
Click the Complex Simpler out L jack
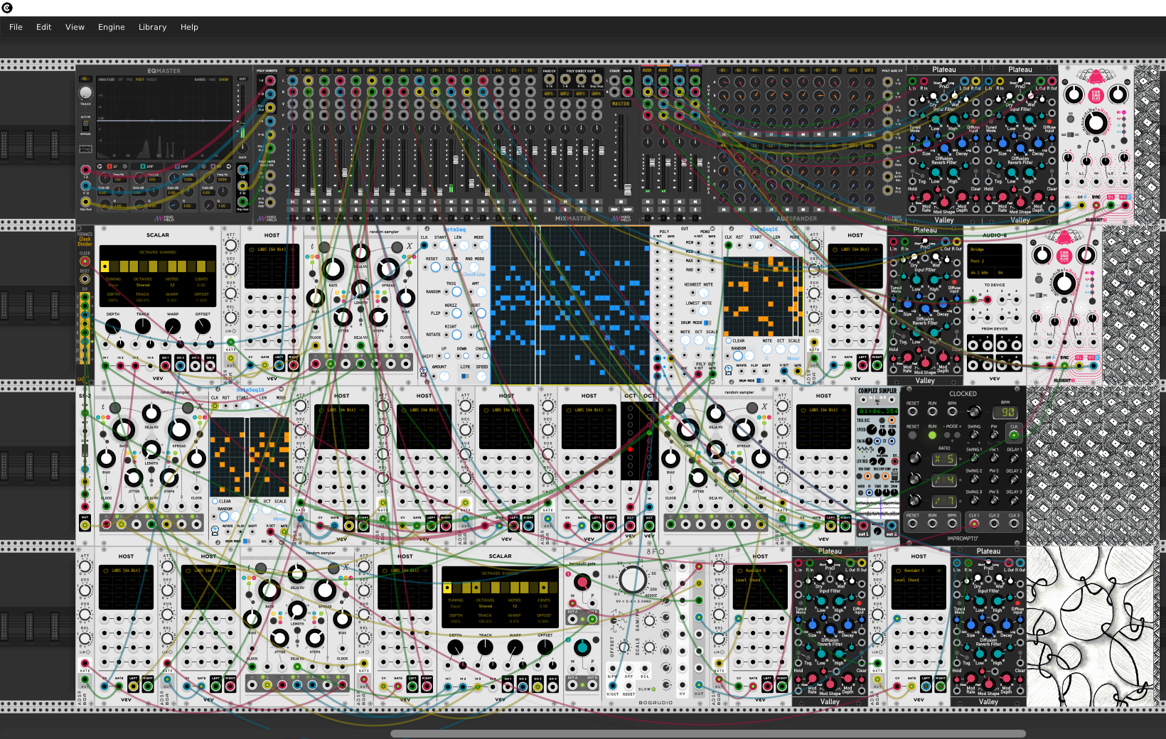(x=864, y=526)
